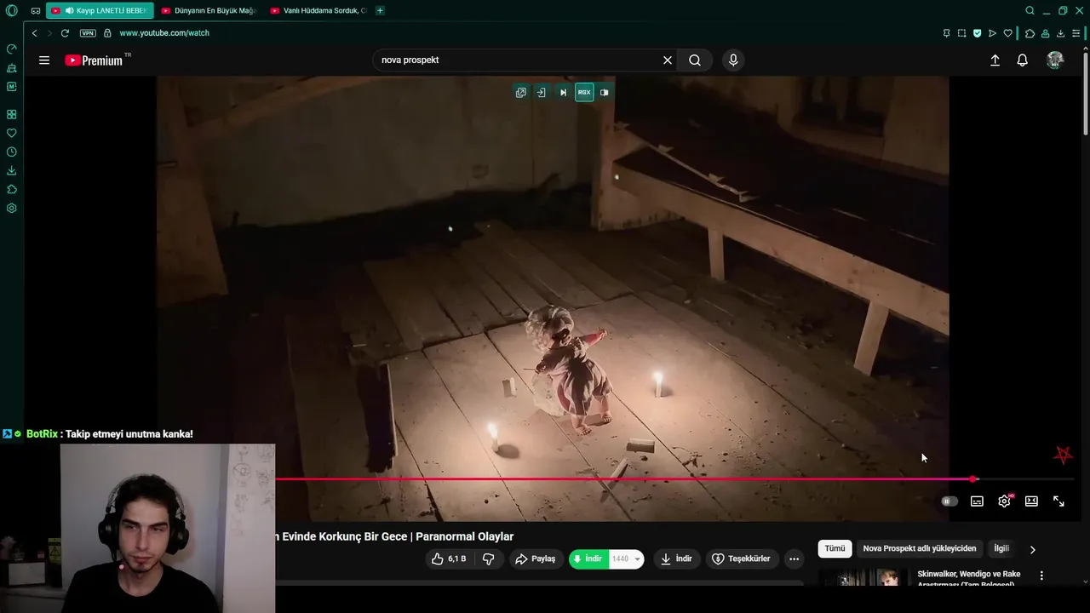Expand the 1440 quality dropdown
The width and height of the screenshot is (1090, 613).
[x=627, y=559]
